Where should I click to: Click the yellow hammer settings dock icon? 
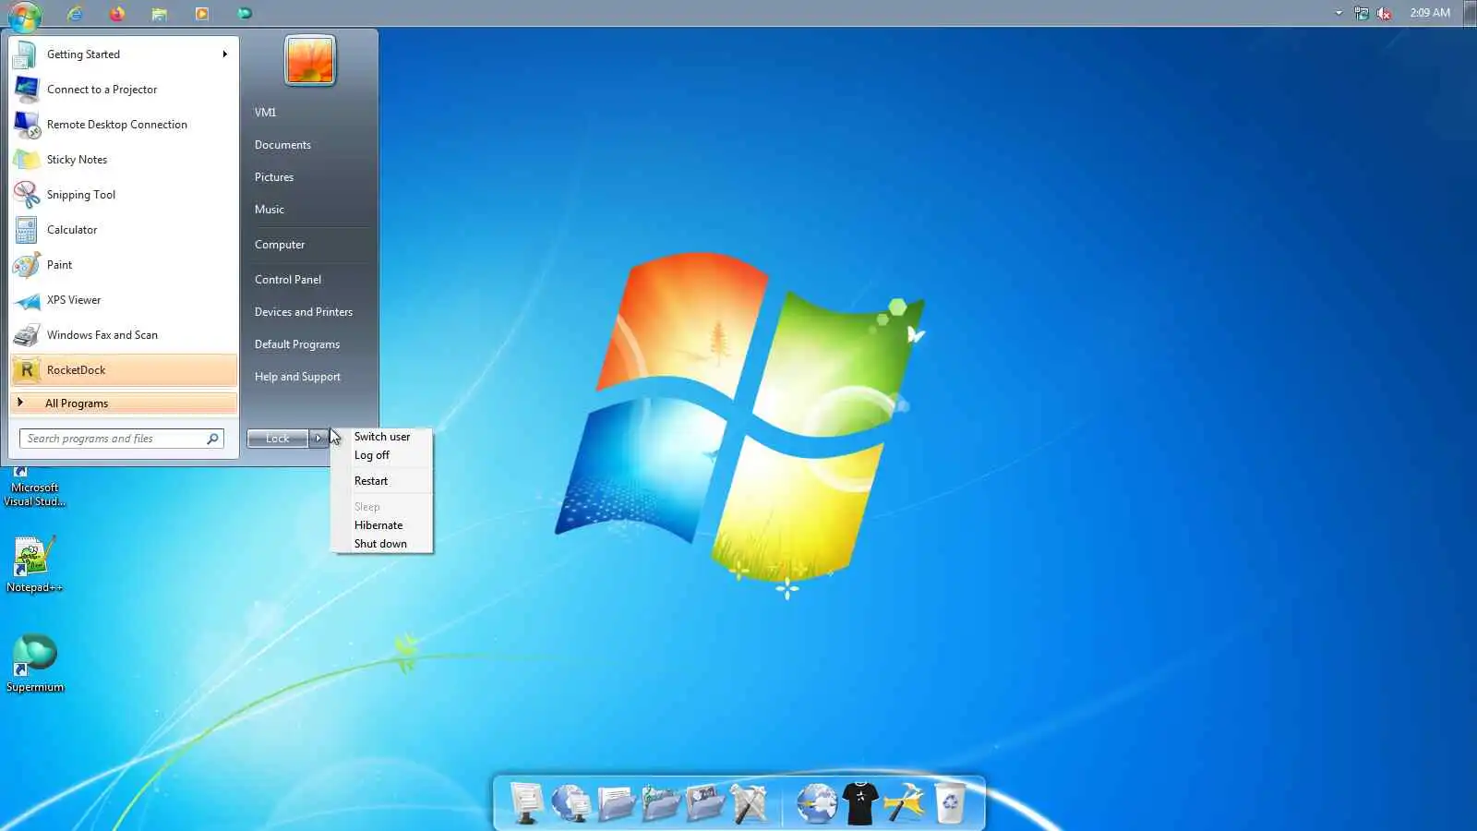click(x=905, y=803)
